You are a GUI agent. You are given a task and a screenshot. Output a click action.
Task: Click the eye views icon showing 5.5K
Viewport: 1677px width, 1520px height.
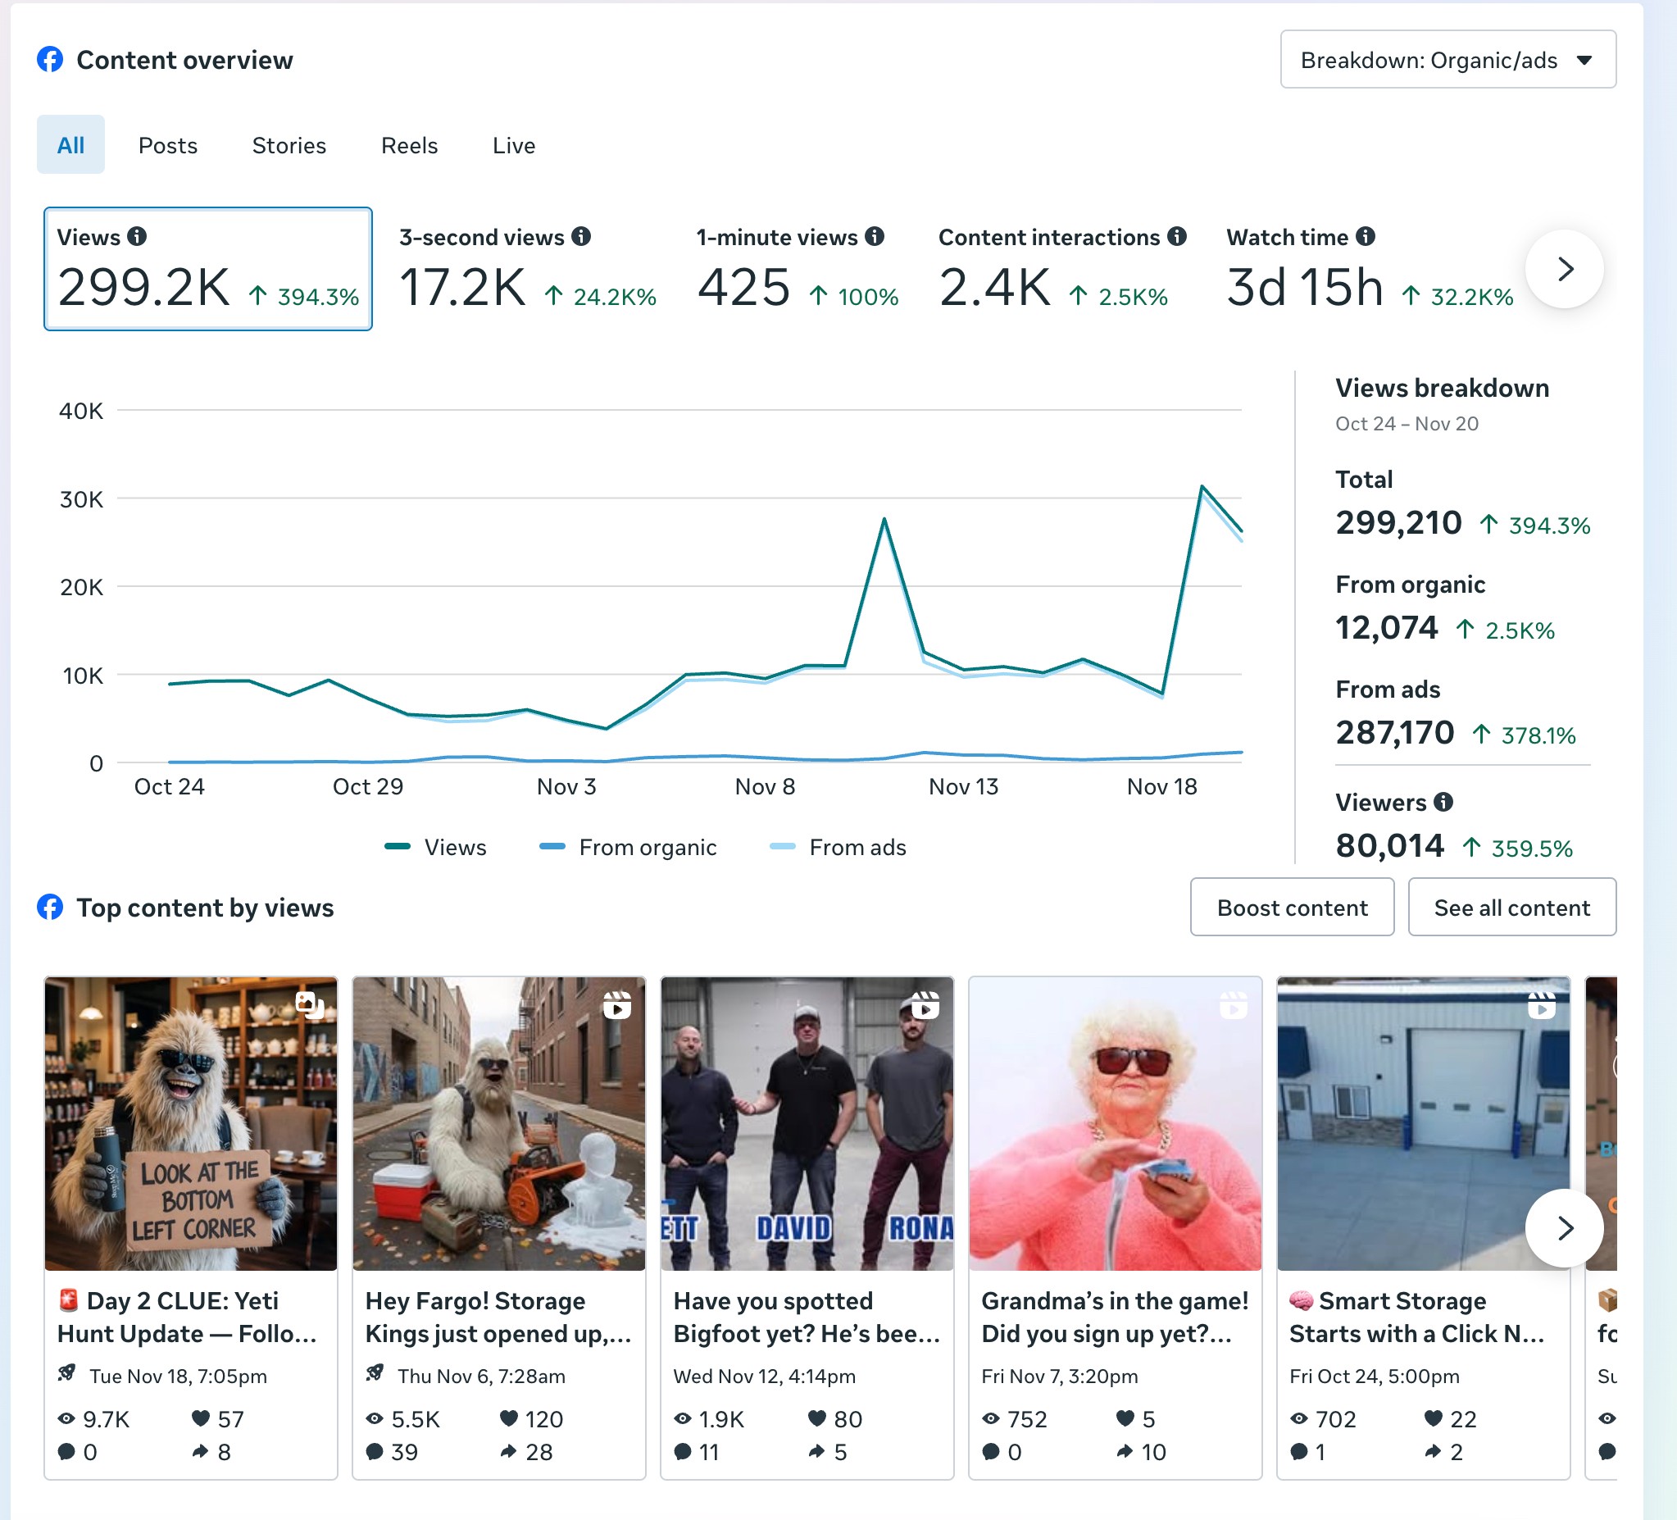tap(375, 1418)
